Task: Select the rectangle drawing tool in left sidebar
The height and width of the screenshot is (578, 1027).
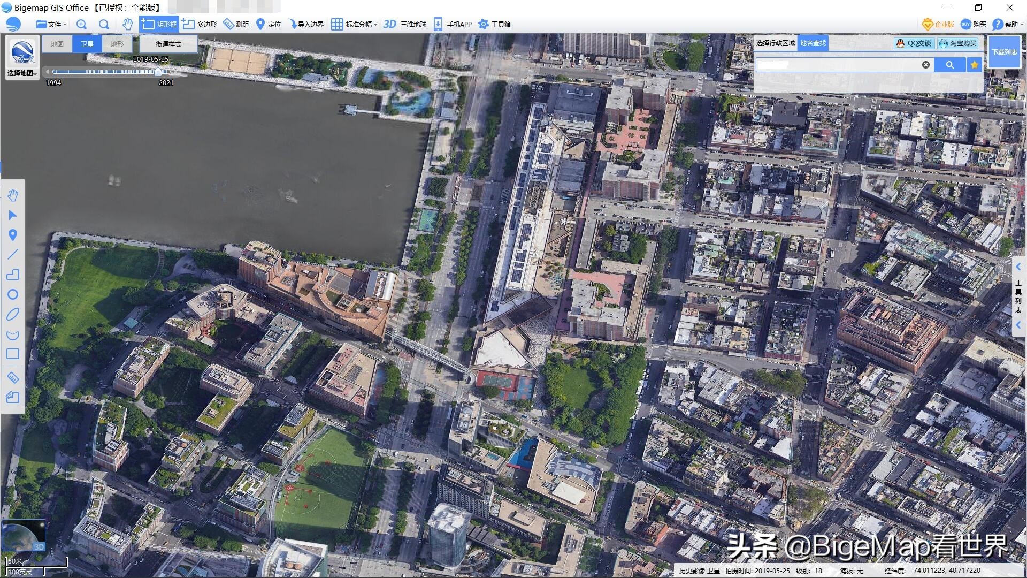Action: pos(13,354)
